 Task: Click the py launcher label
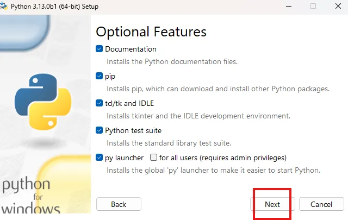click(125, 158)
